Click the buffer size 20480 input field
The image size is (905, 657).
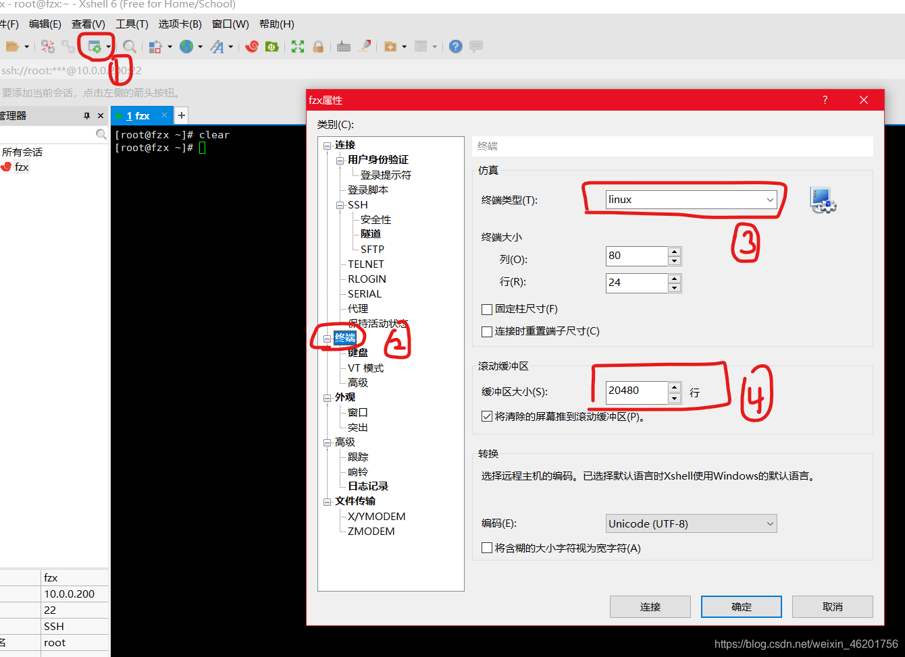[637, 391]
